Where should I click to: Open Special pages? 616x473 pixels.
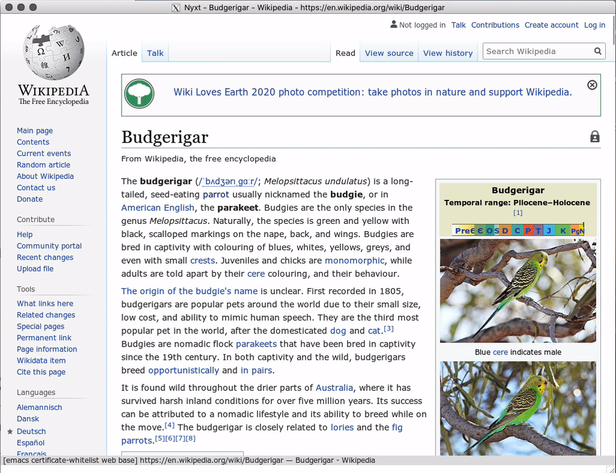(40, 326)
